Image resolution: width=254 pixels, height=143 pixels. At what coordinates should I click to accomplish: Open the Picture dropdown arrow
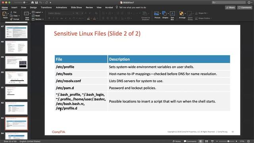pyautogui.click(x=160, y=14)
